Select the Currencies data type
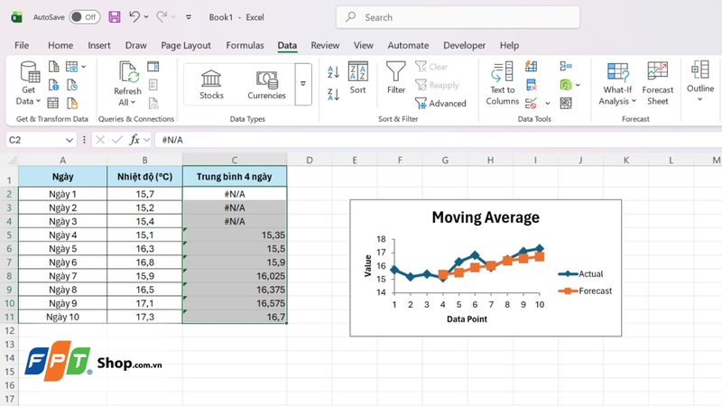The image size is (722, 406). (266, 84)
